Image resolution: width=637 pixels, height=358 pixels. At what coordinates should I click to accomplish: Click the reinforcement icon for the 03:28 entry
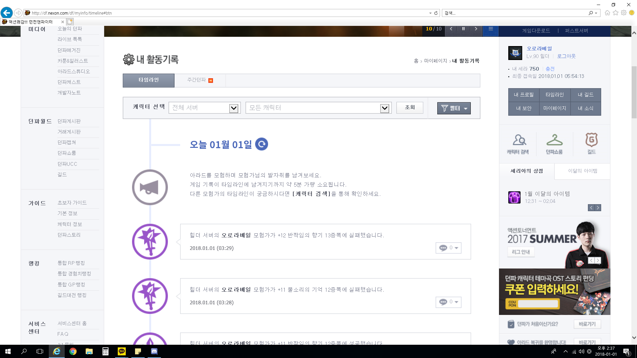150,296
